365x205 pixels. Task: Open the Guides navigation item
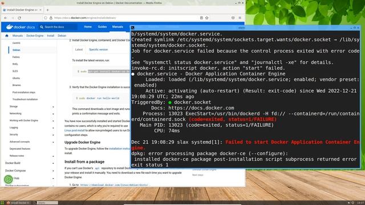pos(102,27)
